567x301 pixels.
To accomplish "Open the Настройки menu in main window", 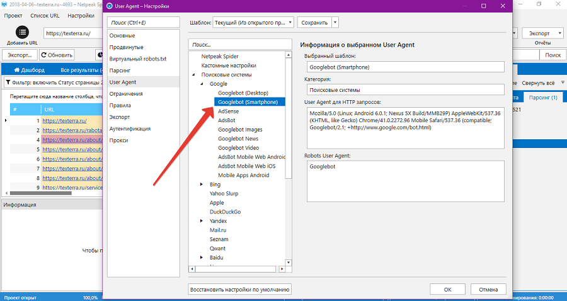I will (81, 16).
